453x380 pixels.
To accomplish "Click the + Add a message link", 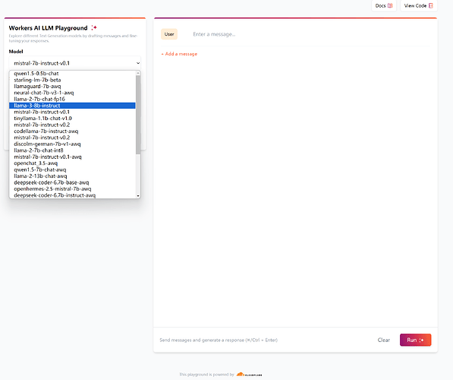I will (179, 54).
